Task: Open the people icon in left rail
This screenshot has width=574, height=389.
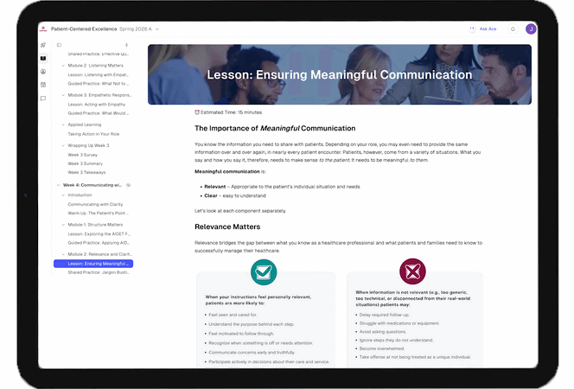Action: click(x=43, y=72)
